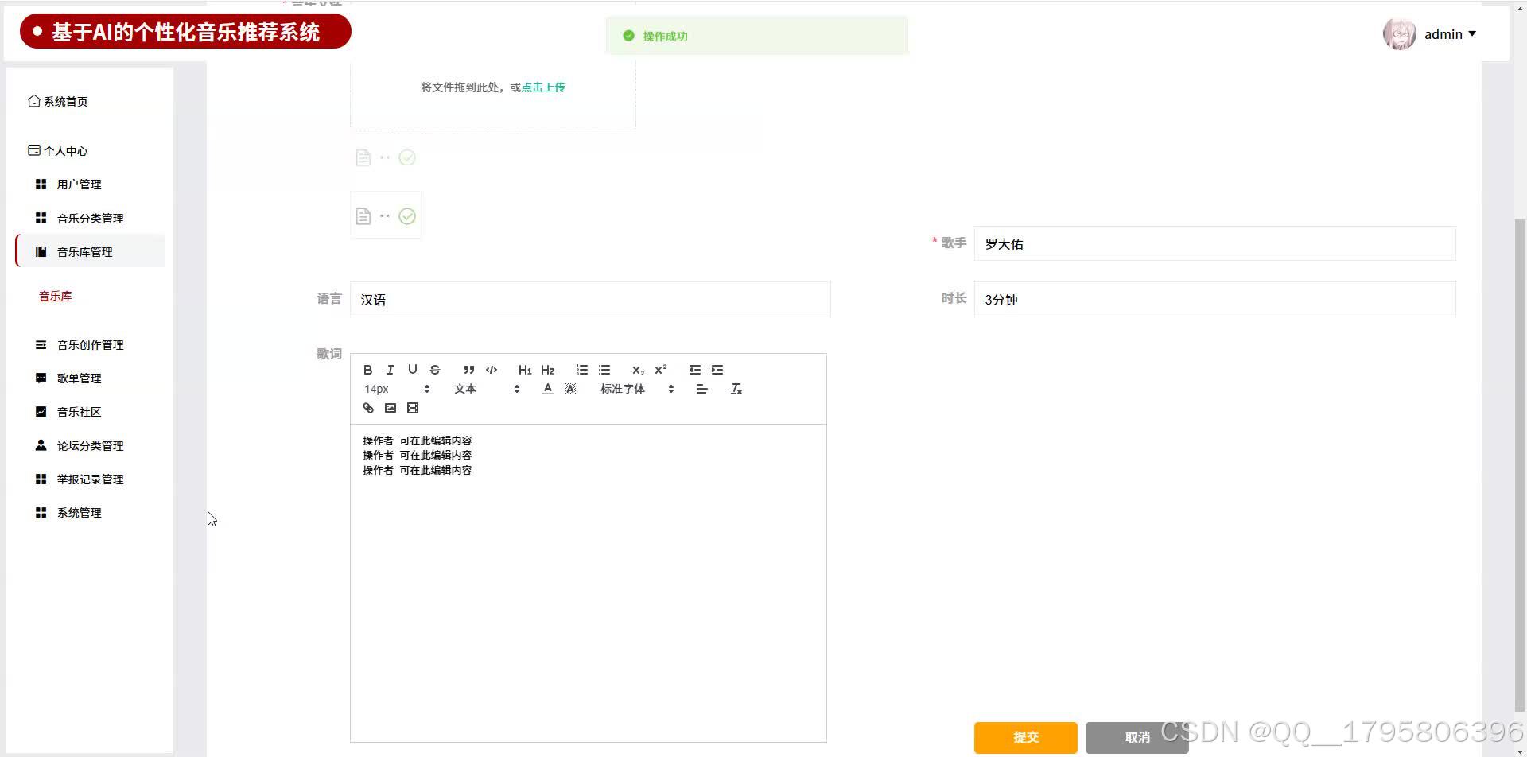The image size is (1527, 757).
Task: Apply H1 heading to lyrics text
Action: point(524,369)
